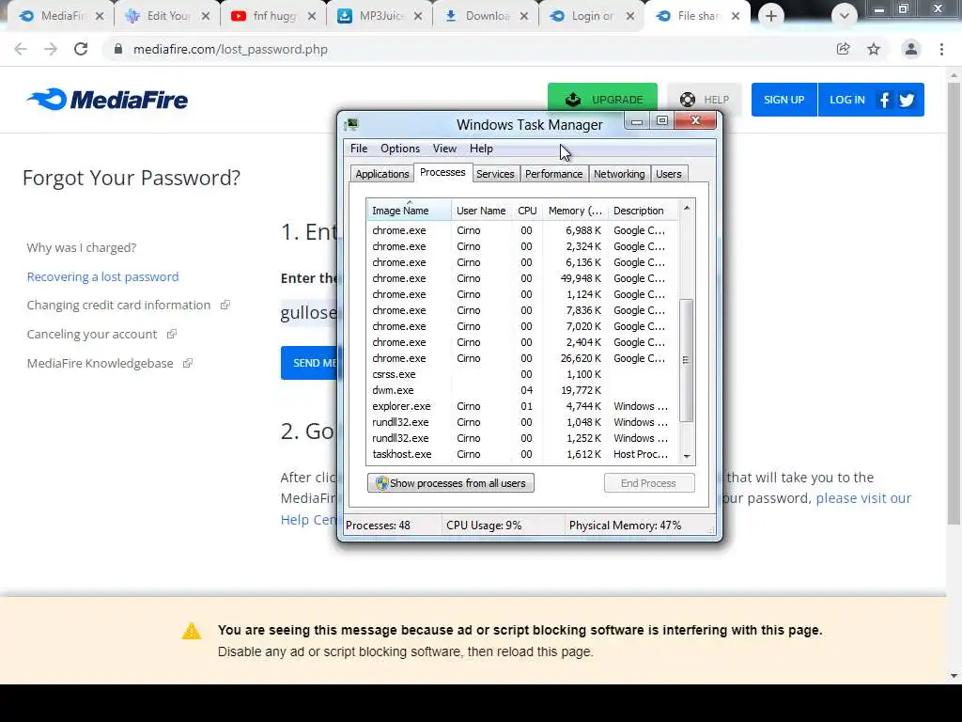Close the 'Login or' tab
Viewport: 962px width, 722px height.
point(630,17)
